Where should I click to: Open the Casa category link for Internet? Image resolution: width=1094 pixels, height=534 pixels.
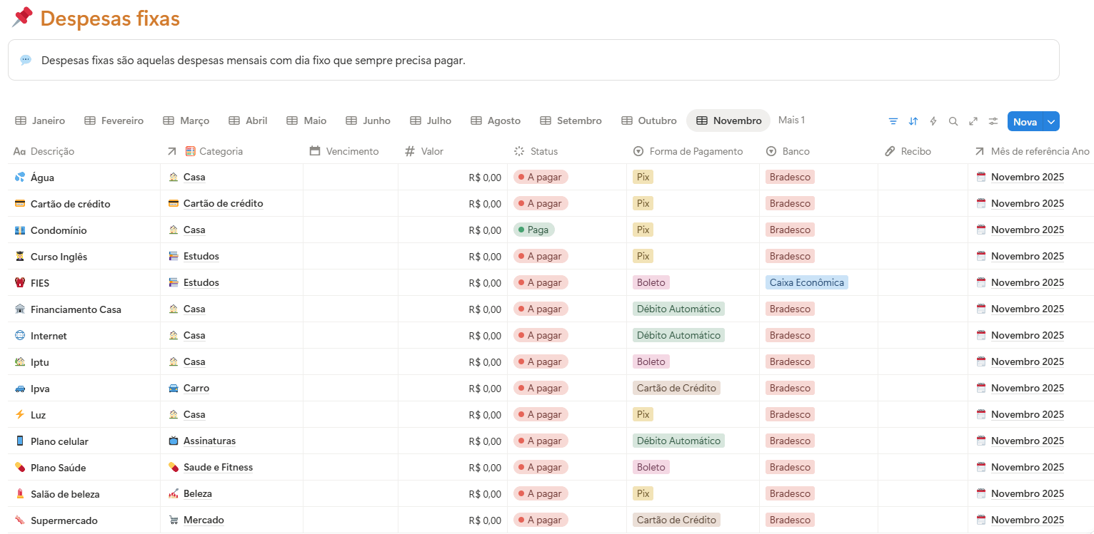tap(194, 335)
